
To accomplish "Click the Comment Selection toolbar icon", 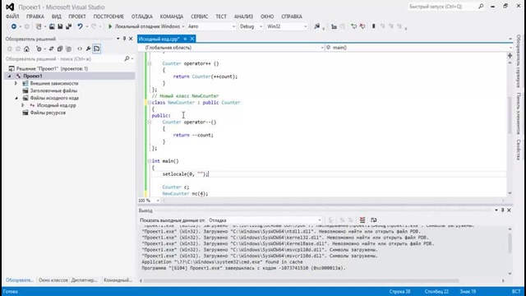I will [354, 26].
